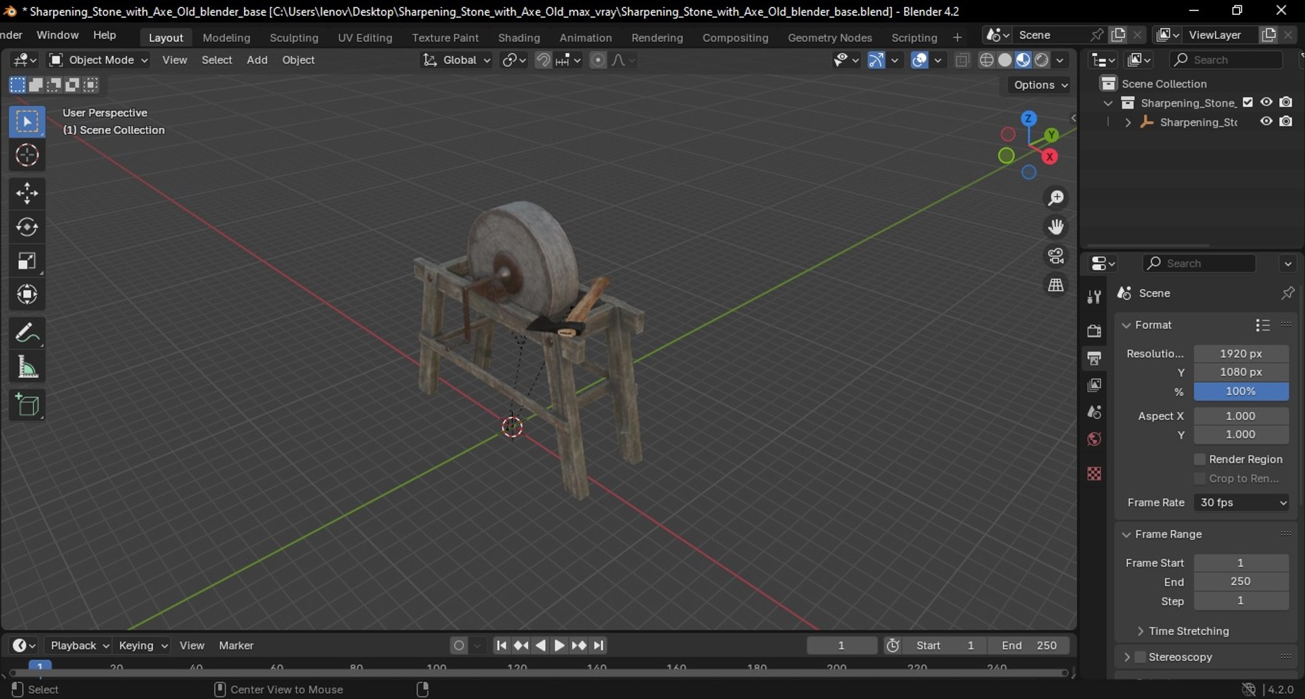Open the Frame Rate 30 fps dropdown
This screenshot has width=1305, height=699.
[1241, 503]
